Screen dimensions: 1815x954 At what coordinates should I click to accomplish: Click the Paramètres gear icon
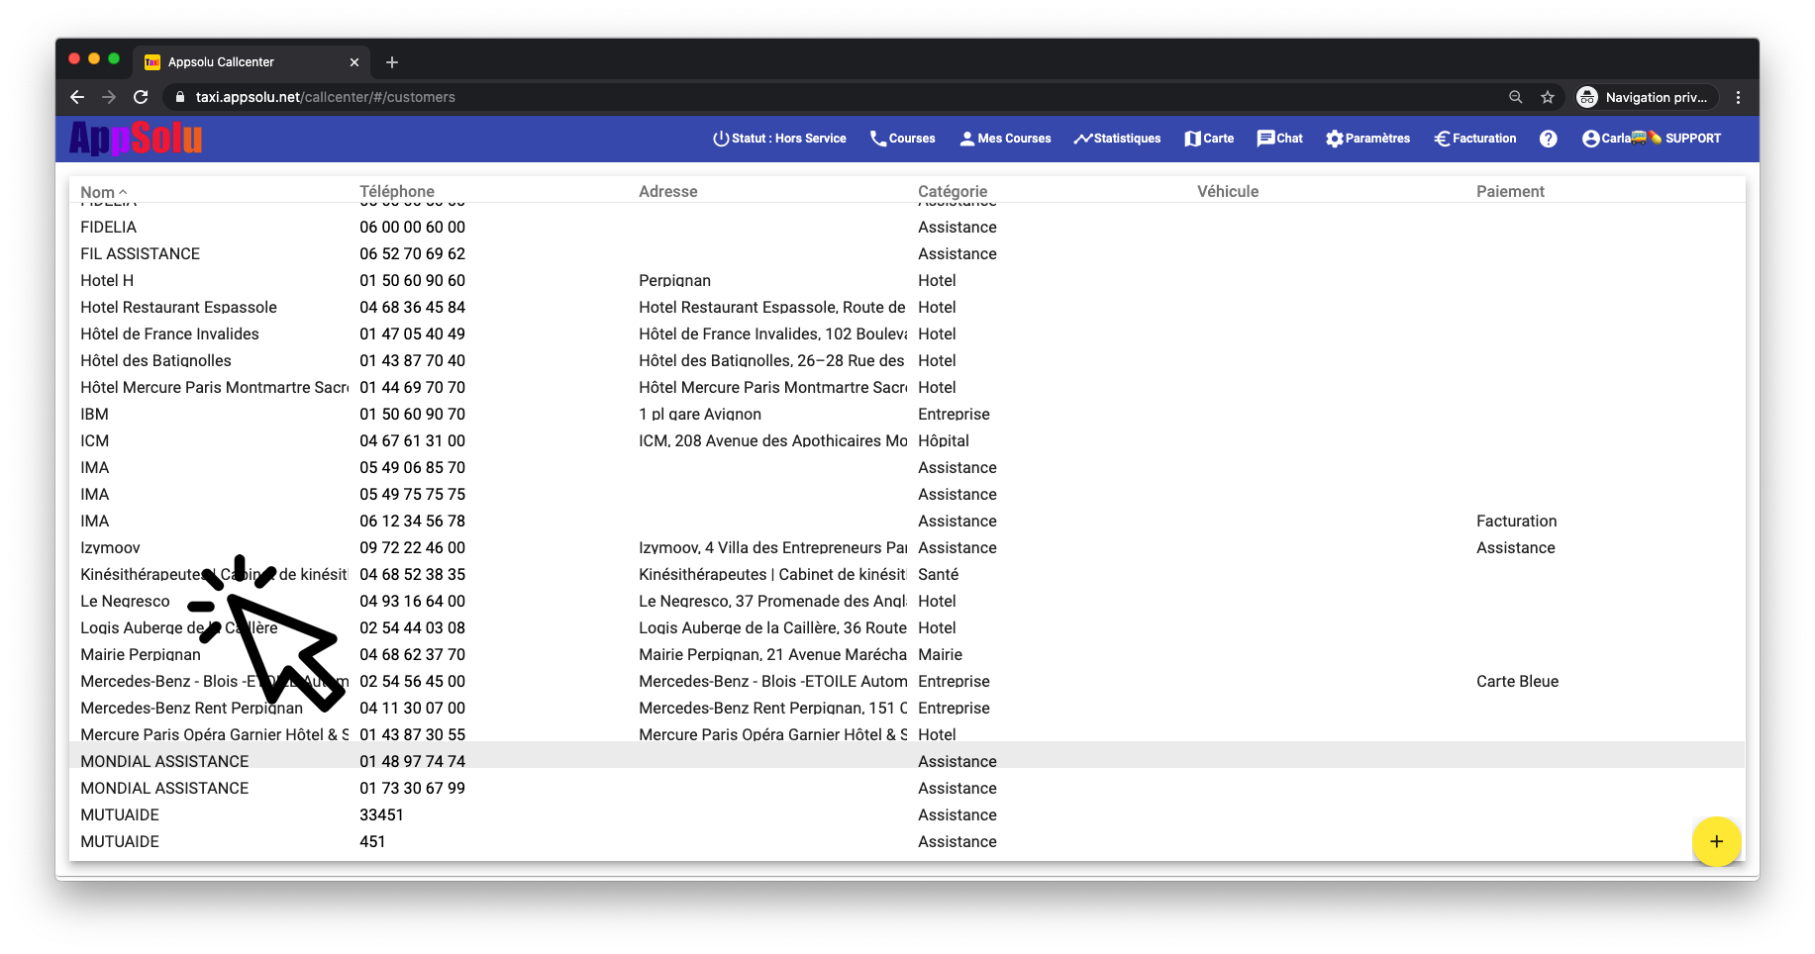click(1335, 139)
